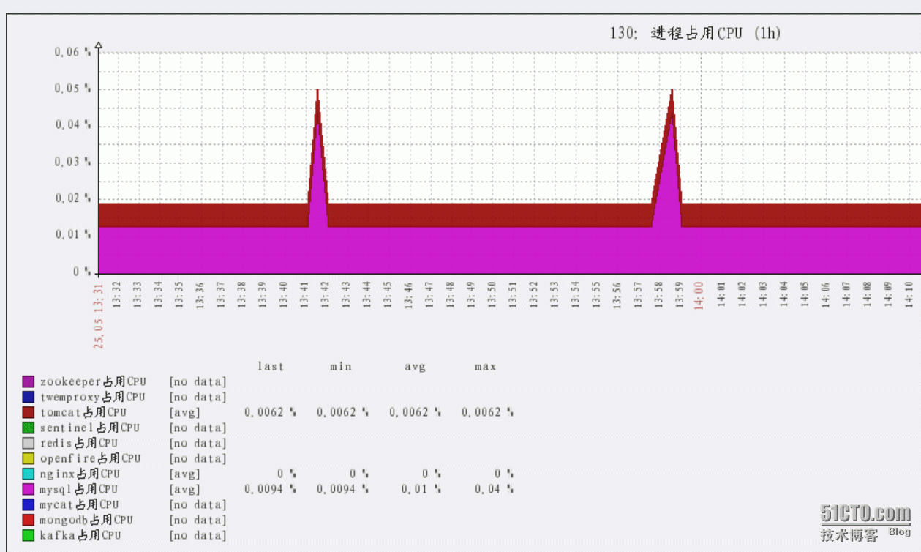This screenshot has height=552, width=921.
Task: Click the '0.06 %' y-axis label
Action: 73,52
